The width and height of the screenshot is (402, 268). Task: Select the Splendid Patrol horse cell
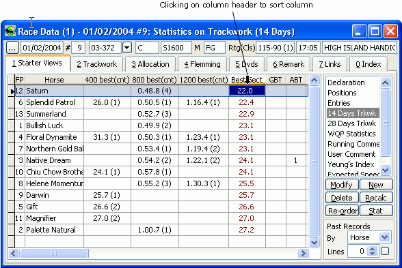pos(55,102)
